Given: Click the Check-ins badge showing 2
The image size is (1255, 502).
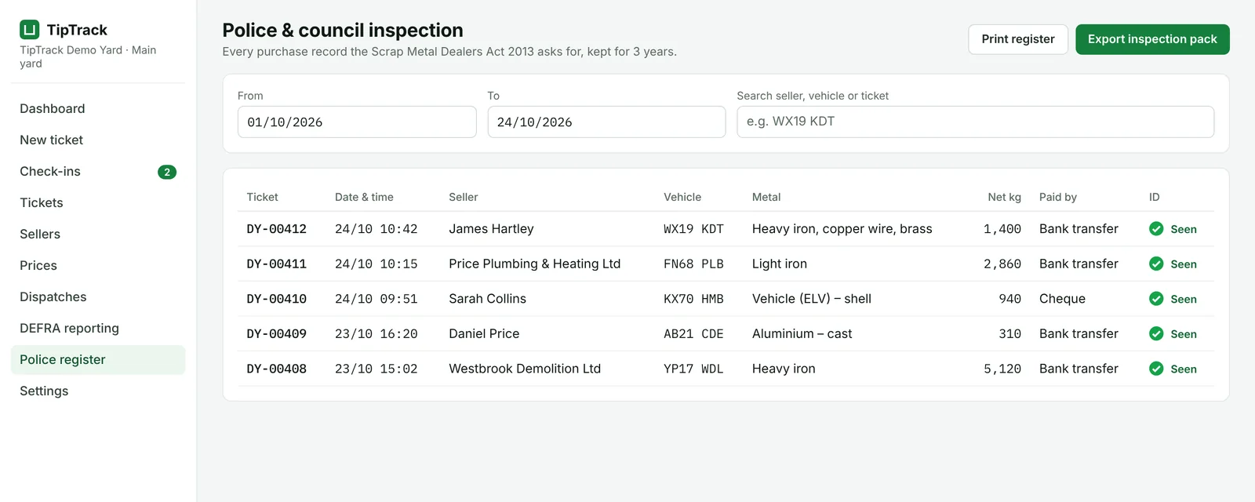Looking at the screenshot, I should click(167, 172).
